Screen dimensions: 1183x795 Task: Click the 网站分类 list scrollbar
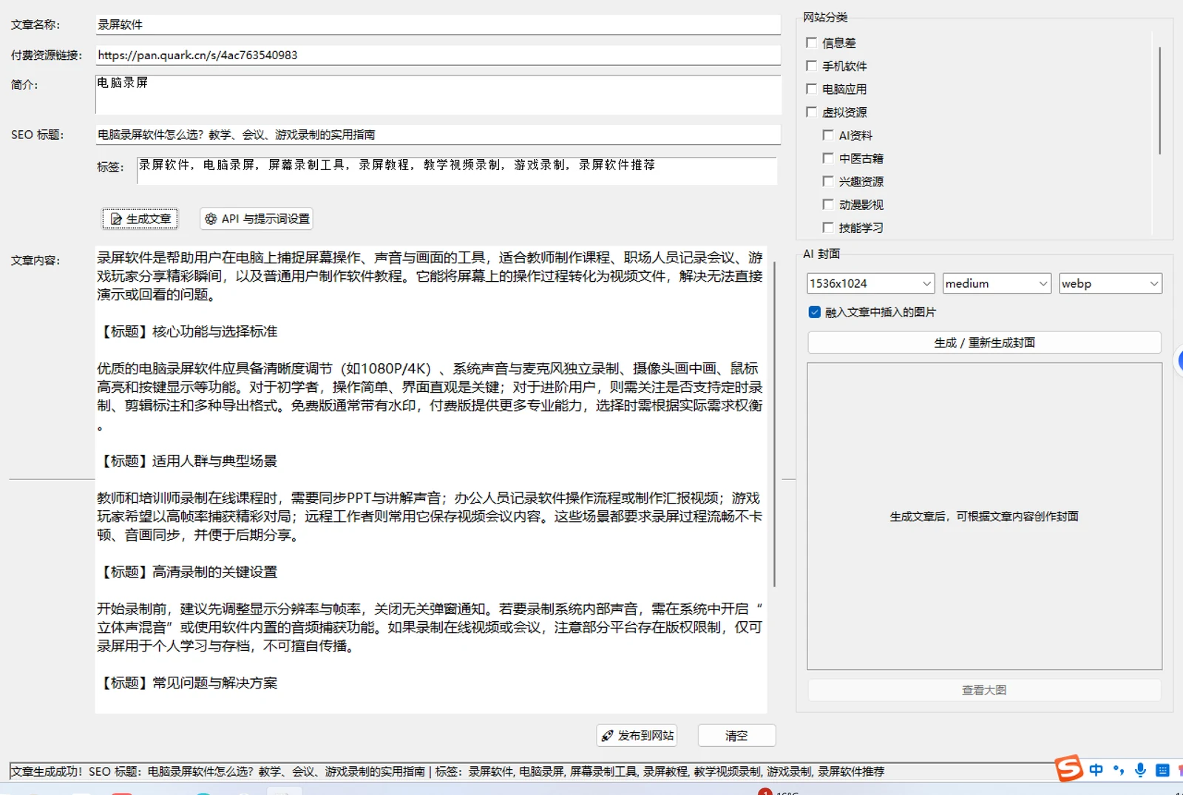click(x=1159, y=100)
